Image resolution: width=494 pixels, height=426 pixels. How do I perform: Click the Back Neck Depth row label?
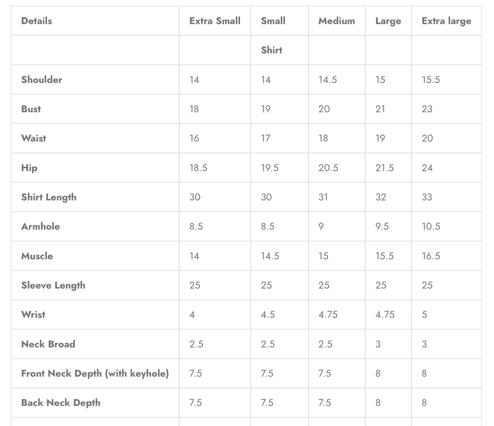click(61, 403)
